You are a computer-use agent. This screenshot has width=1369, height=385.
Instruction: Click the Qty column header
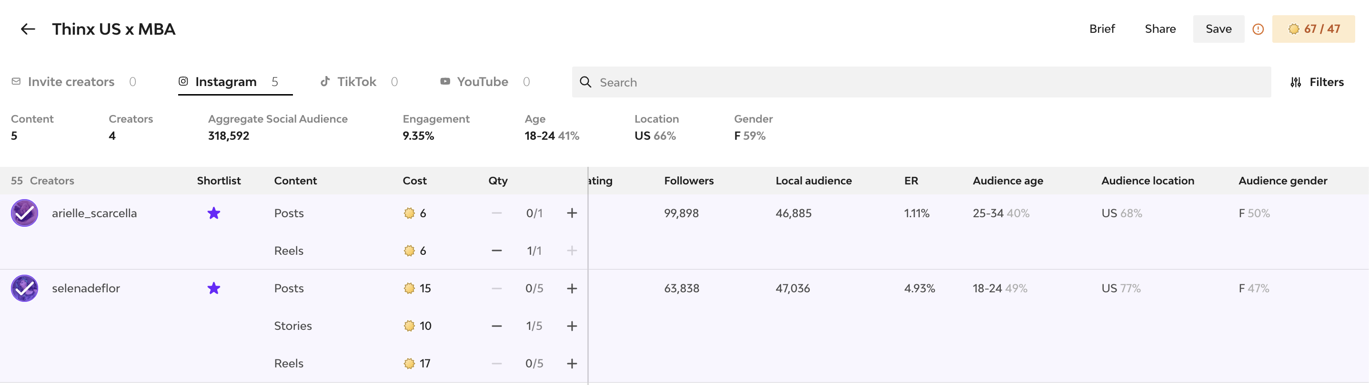[x=497, y=181]
